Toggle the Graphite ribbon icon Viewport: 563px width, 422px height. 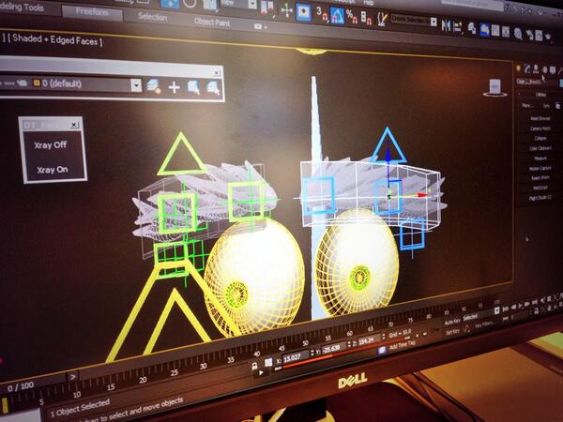coord(484,29)
